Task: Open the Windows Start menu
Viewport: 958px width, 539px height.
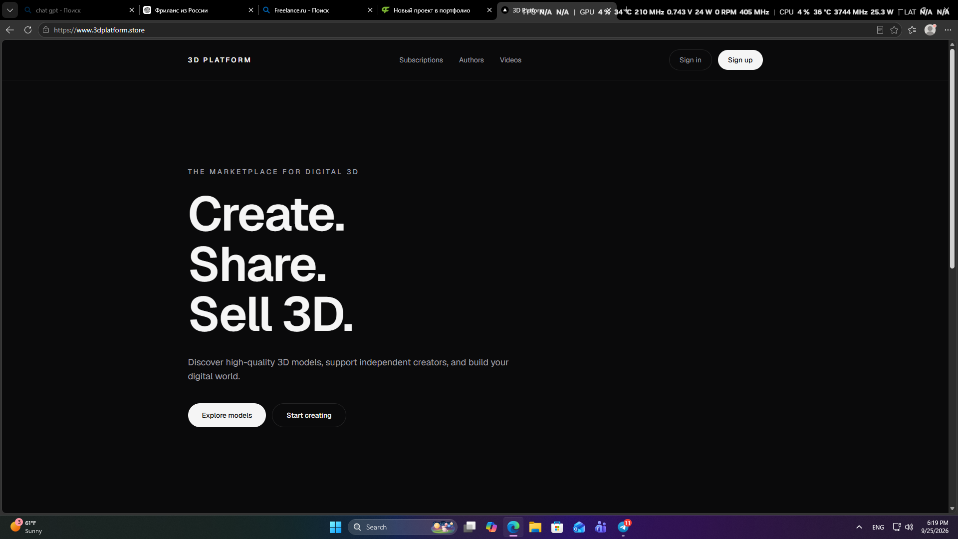Action: coord(335,527)
